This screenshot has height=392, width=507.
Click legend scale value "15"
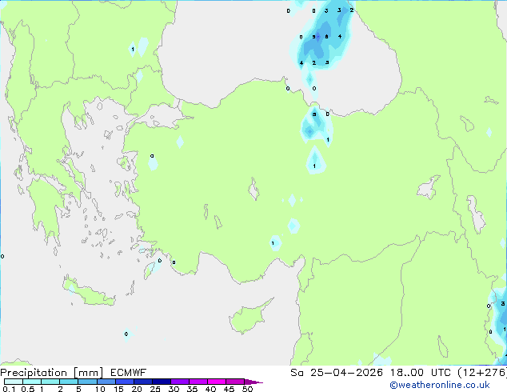pyautogui.click(x=118, y=389)
